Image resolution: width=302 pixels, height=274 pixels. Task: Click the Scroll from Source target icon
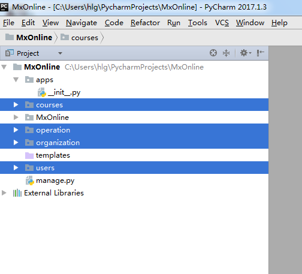(213, 53)
